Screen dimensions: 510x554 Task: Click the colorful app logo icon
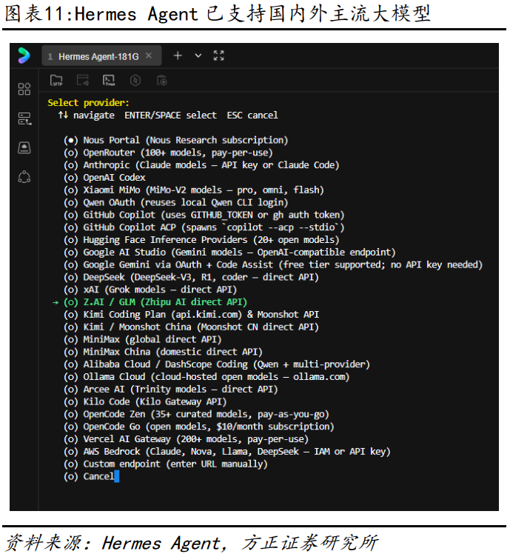click(24, 56)
